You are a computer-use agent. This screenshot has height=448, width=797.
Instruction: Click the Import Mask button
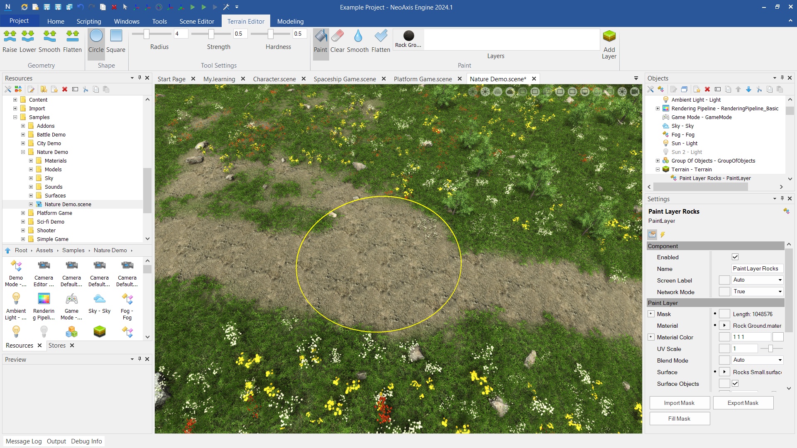point(679,403)
